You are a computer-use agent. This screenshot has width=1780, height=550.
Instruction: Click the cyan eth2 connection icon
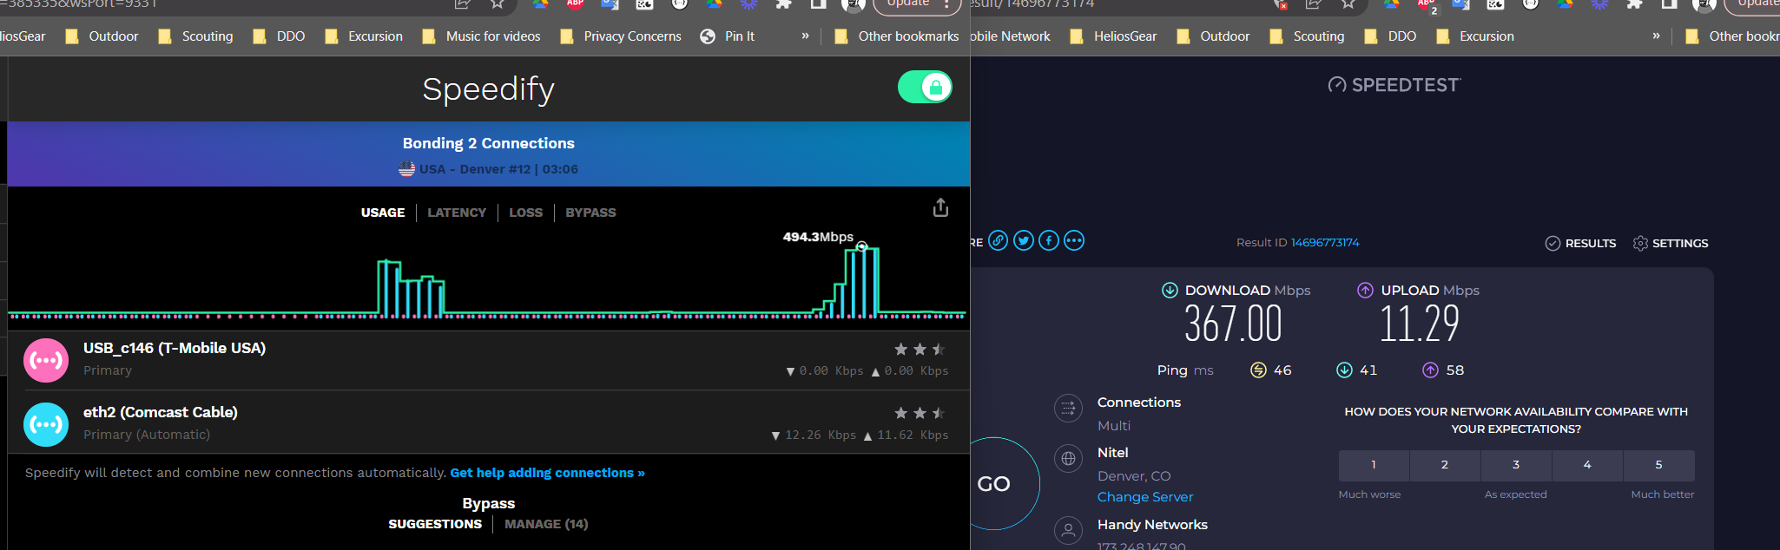pos(46,424)
